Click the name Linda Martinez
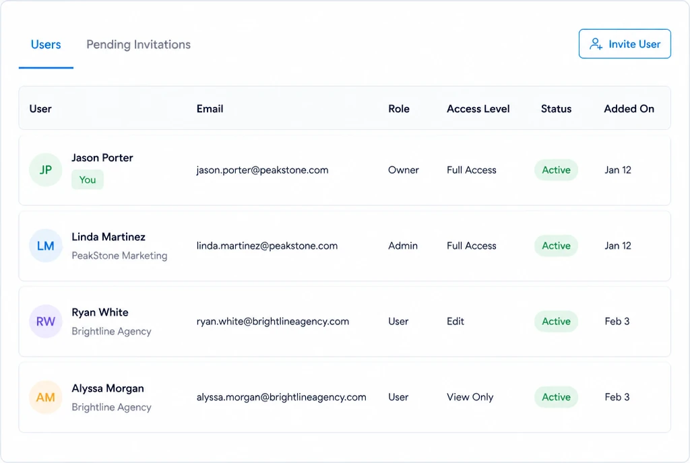 pos(108,237)
